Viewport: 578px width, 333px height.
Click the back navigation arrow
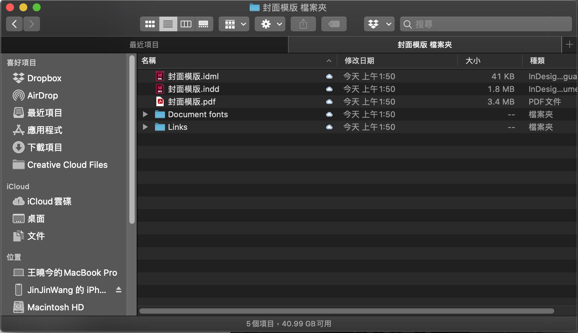click(14, 24)
